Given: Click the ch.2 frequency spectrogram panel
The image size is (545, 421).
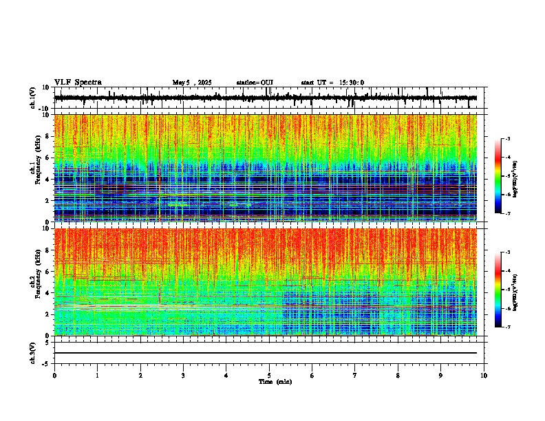Looking at the screenshot, I should (266, 282).
